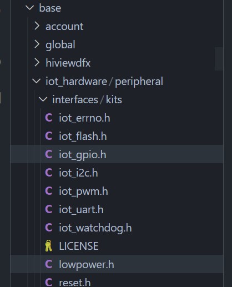Expand the hiviewdfx folder arrow
The image size is (232, 287).
point(37,63)
